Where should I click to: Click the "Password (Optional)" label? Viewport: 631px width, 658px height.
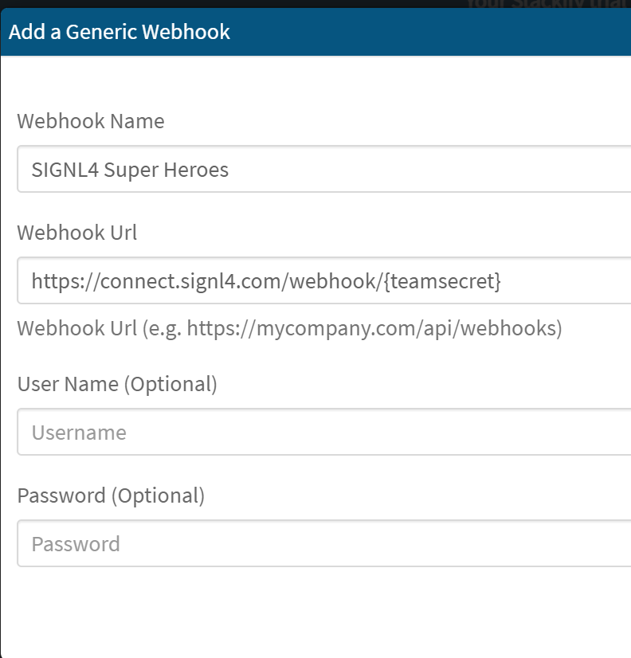point(111,495)
